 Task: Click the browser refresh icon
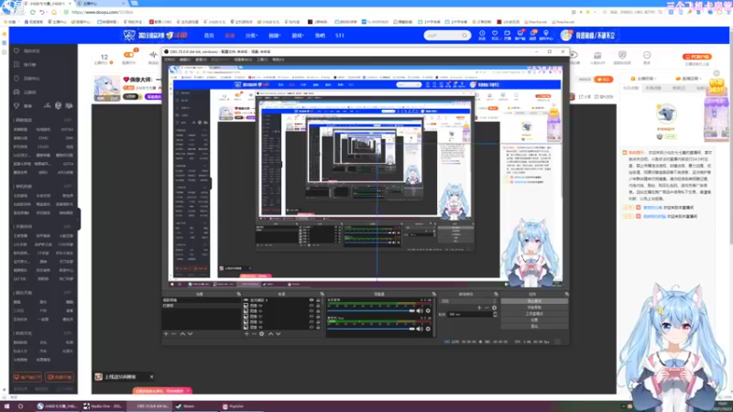coord(33,12)
